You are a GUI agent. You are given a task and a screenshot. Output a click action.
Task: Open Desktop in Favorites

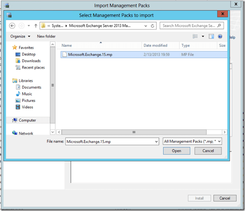click(28, 54)
